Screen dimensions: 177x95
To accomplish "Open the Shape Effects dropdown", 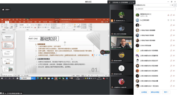I will (84, 28).
